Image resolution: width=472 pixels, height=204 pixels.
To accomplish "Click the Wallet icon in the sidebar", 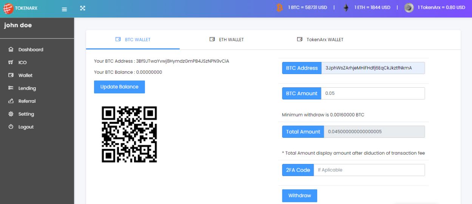I will click(x=11, y=75).
